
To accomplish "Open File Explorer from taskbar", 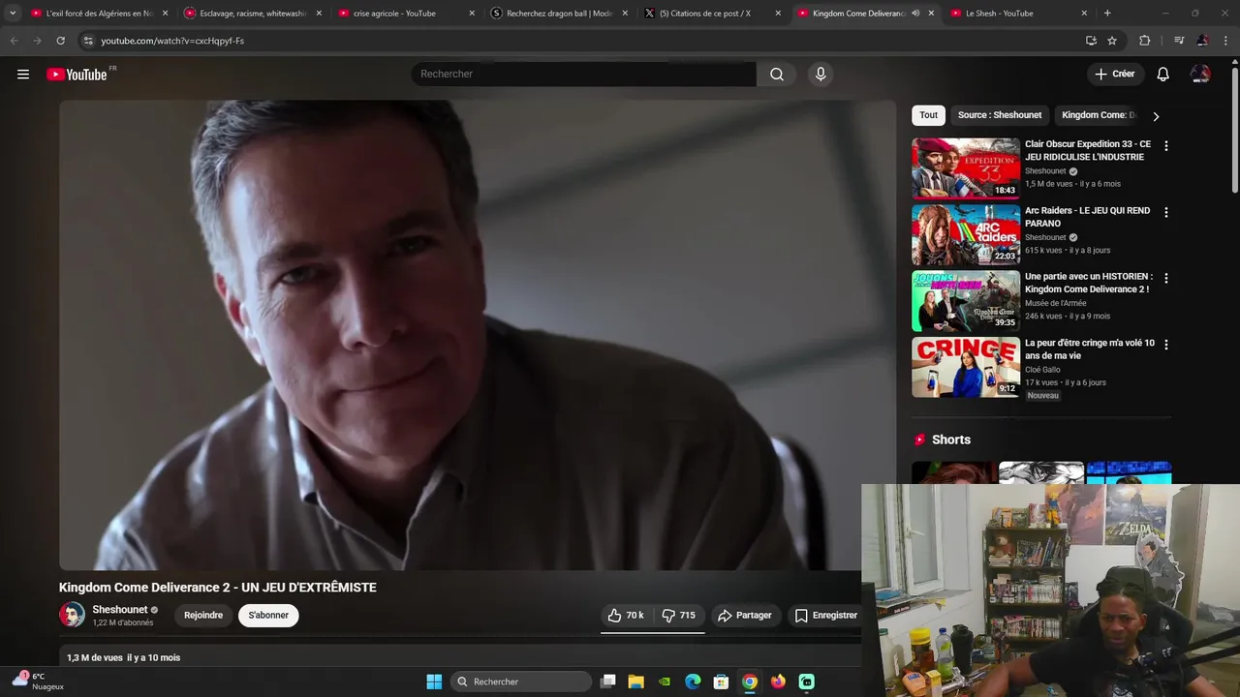I will 635,682.
